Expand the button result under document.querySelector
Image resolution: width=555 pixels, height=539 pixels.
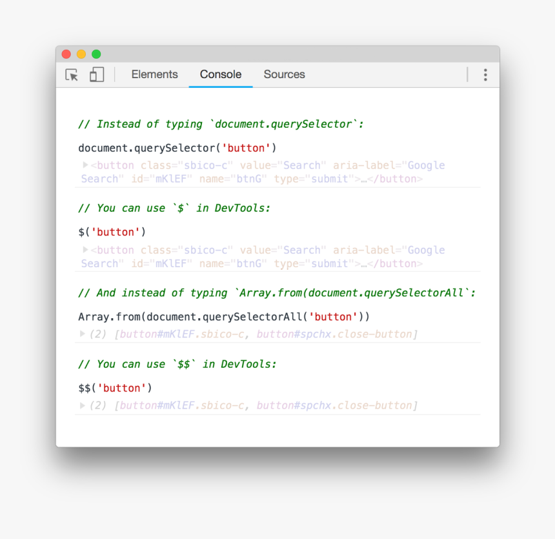(x=85, y=165)
